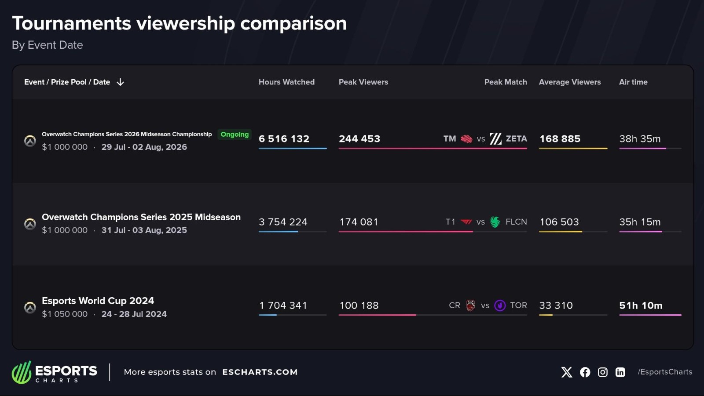The height and width of the screenshot is (396, 704).
Task: Click the Overwatch logo in the 2026 Midseason Championship row
Action: pyautogui.click(x=30, y=141)
